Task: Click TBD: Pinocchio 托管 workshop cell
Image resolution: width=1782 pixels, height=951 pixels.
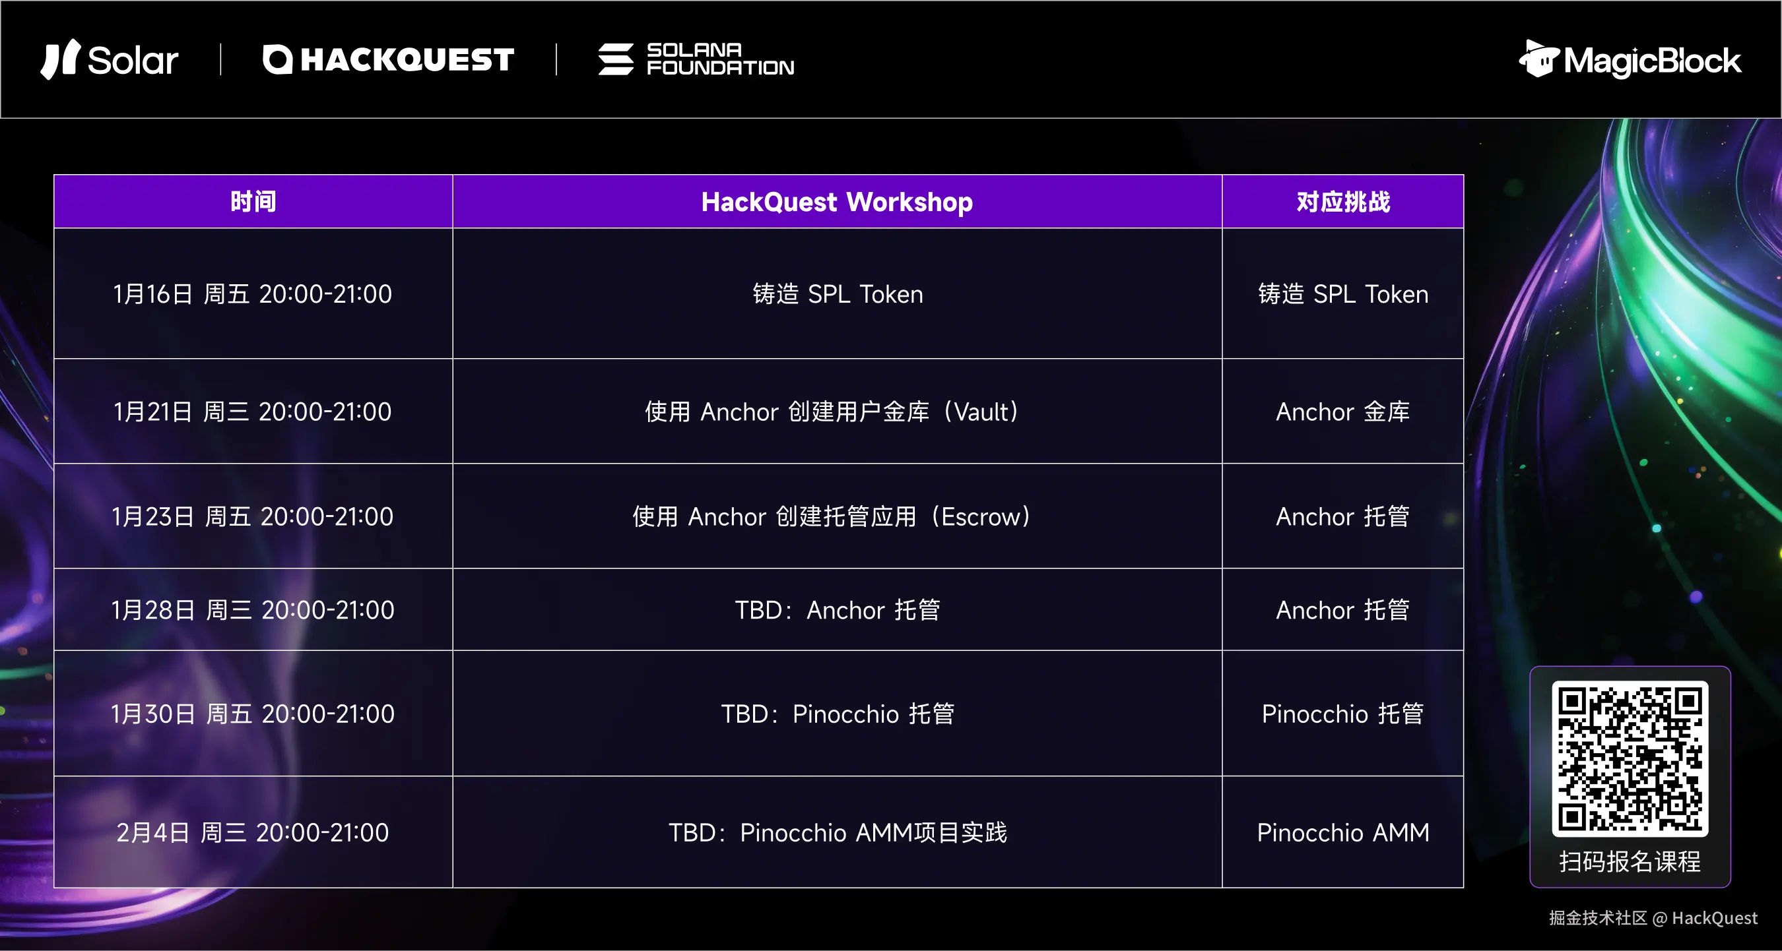Action: pos(837,714)
